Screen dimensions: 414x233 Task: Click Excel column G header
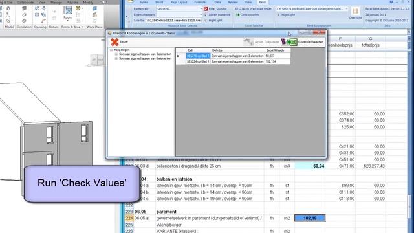pyautogui.click(x=371, y=39)
